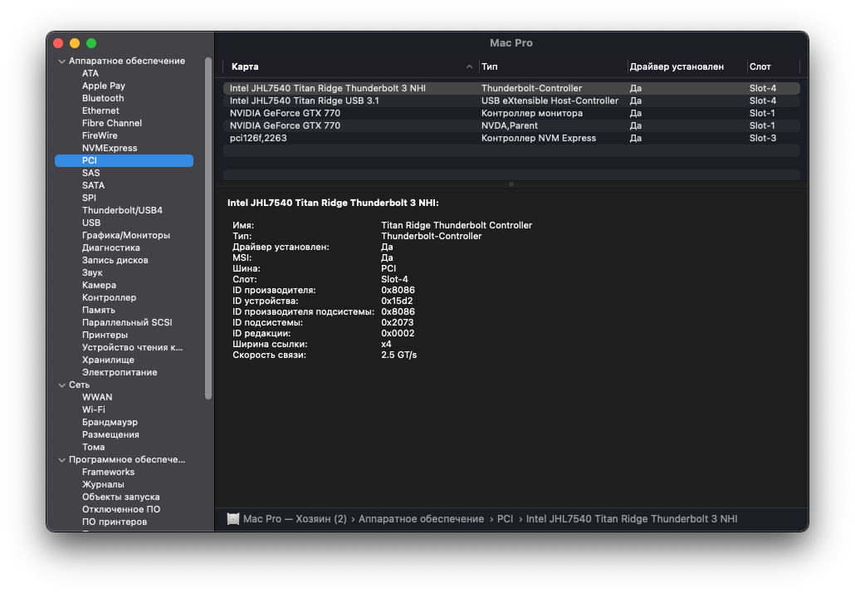Collapse the Сеть section chevron

[61, 385]
